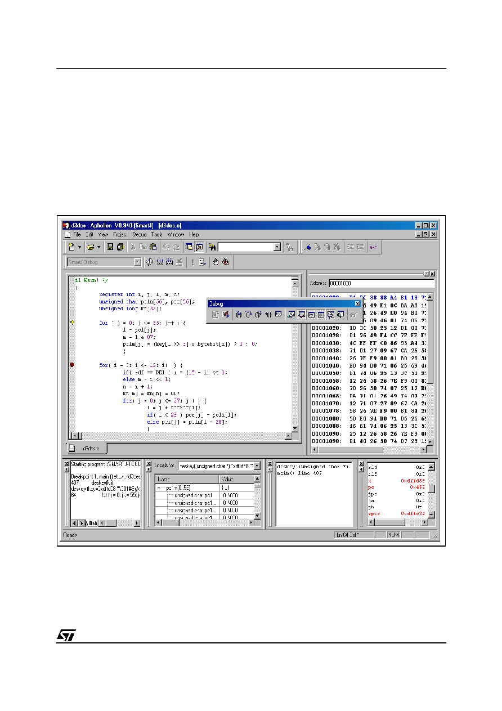
Task: Open the Tools menu
Action: (x=157, y=234)
